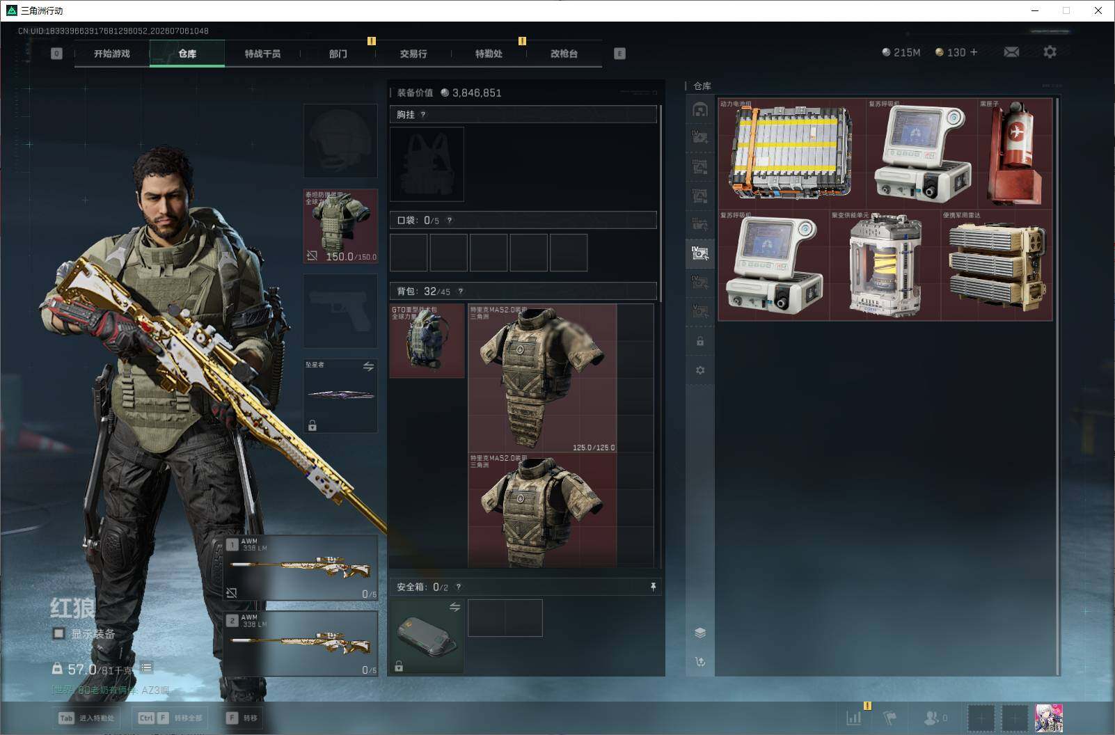Click the second empty squad invite plus slot
Image resolution: width=1115 pixels, height=735 pixels.
[x=1015, y=718]
